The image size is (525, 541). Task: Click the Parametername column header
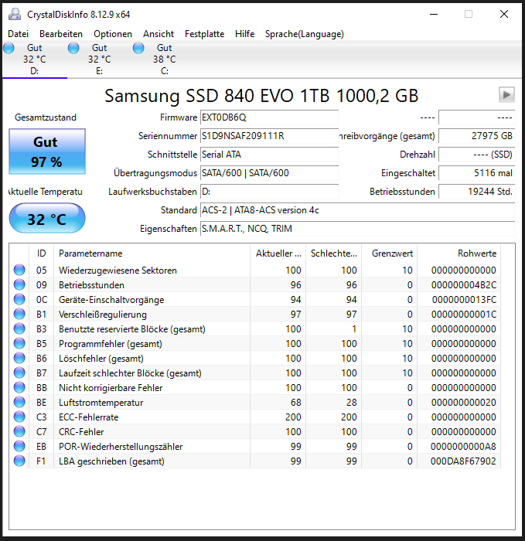[152, 253]
